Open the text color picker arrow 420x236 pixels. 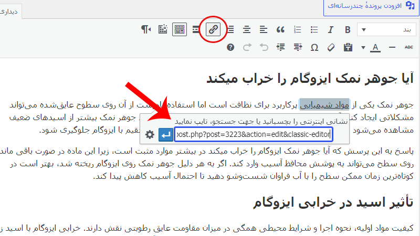pos(363,48)
